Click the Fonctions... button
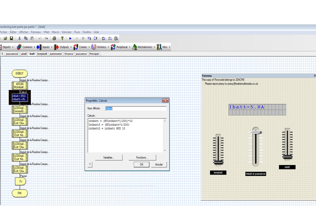This screenshot has height=220, width=316. click(x=142, y=158)
